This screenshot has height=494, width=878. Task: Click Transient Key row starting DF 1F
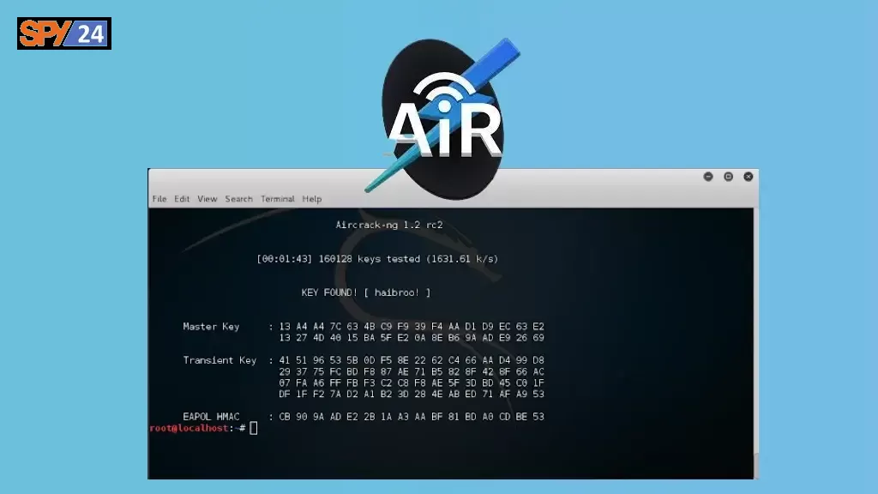(412, 395)
